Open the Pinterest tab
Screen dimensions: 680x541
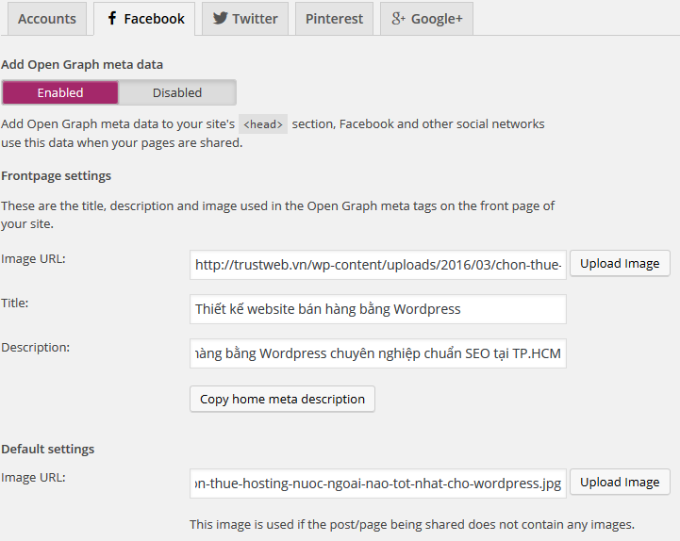click(334, 19)
